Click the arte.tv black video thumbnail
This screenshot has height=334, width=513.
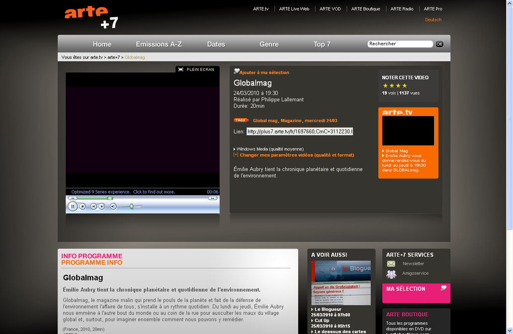[408, 131]
